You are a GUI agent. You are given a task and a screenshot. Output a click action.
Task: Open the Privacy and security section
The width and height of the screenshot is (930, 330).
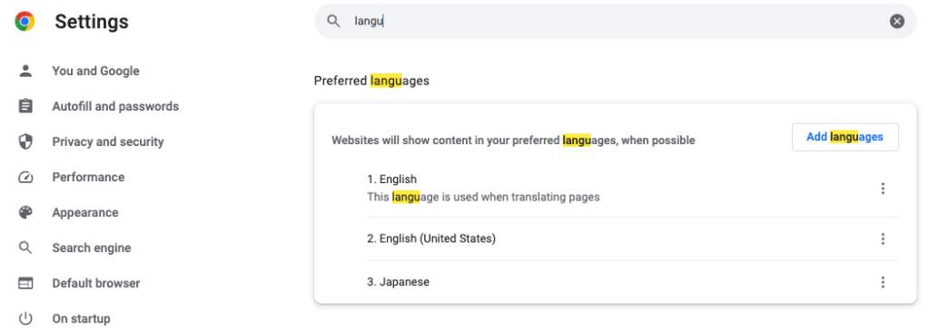point(108,141)
